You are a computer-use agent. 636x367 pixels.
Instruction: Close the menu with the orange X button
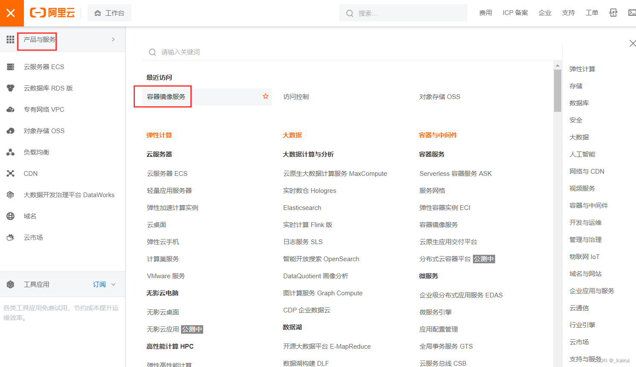tap(12, 13)
